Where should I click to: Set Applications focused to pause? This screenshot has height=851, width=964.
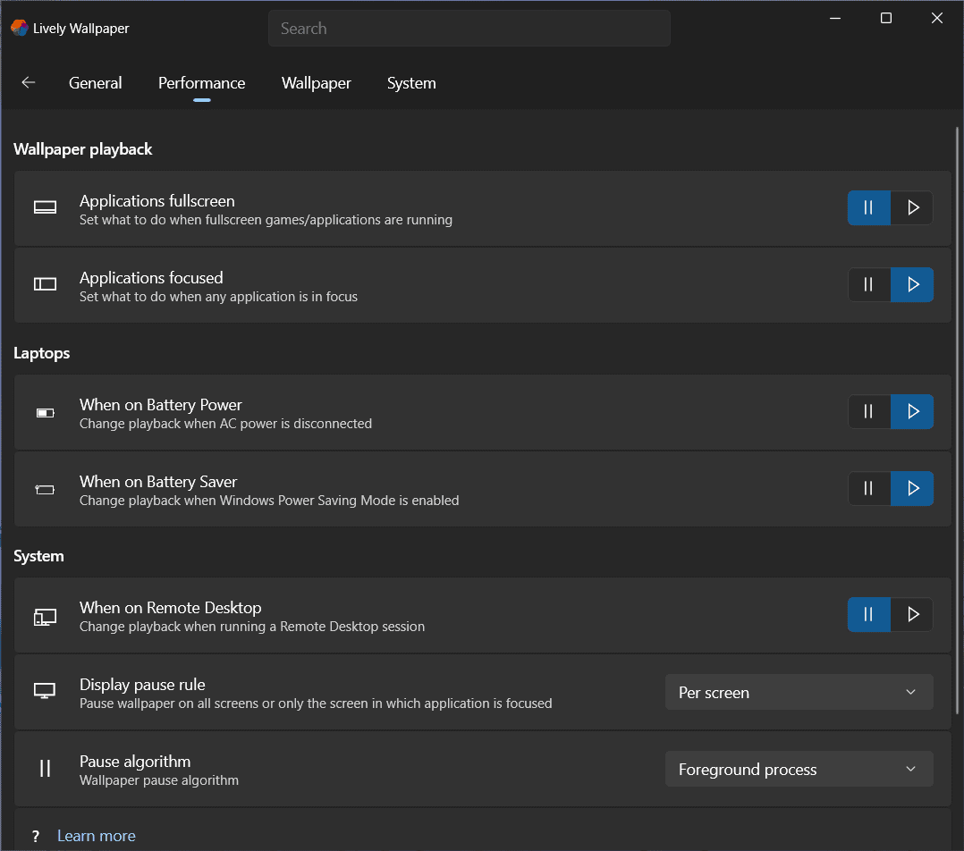pyautogui.click(x=868, y=285)
